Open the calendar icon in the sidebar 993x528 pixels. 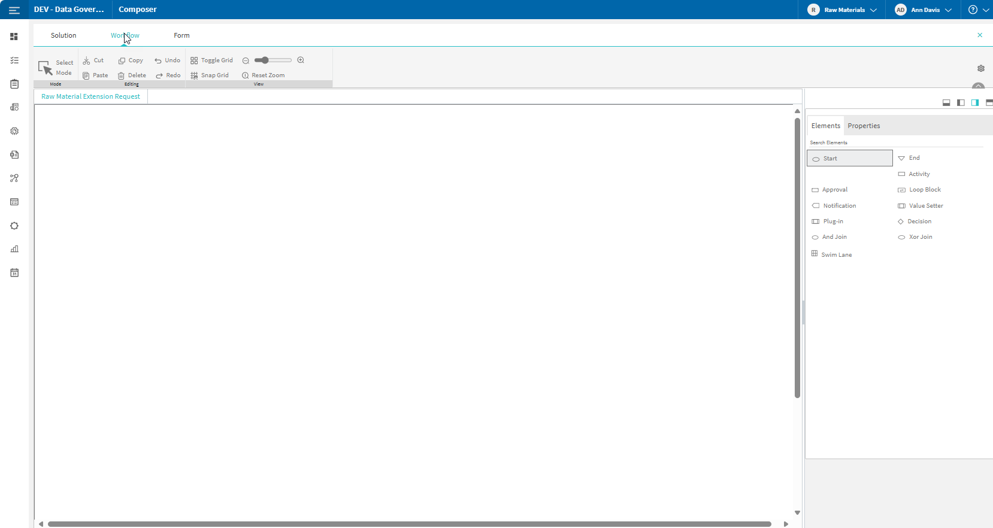coord(14,273)
